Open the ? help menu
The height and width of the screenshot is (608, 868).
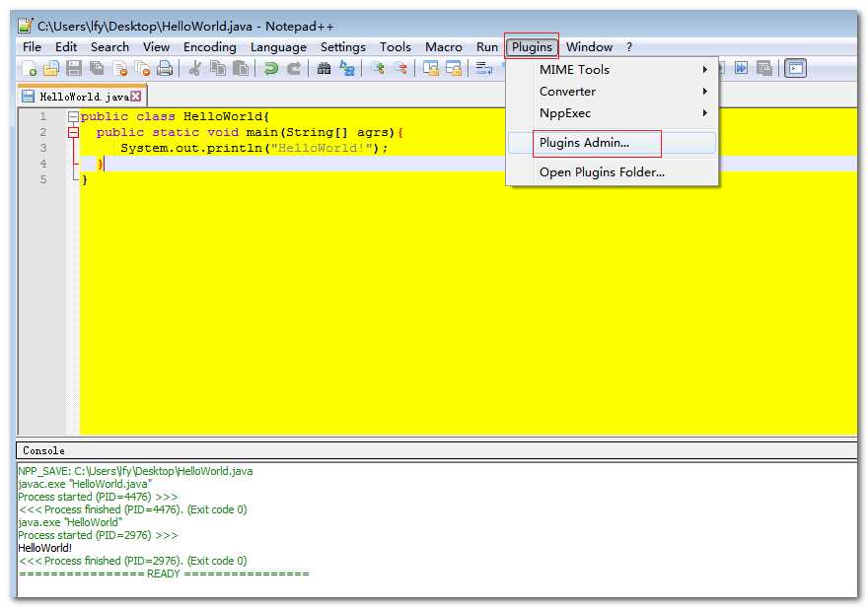click(x=629, y=47)
